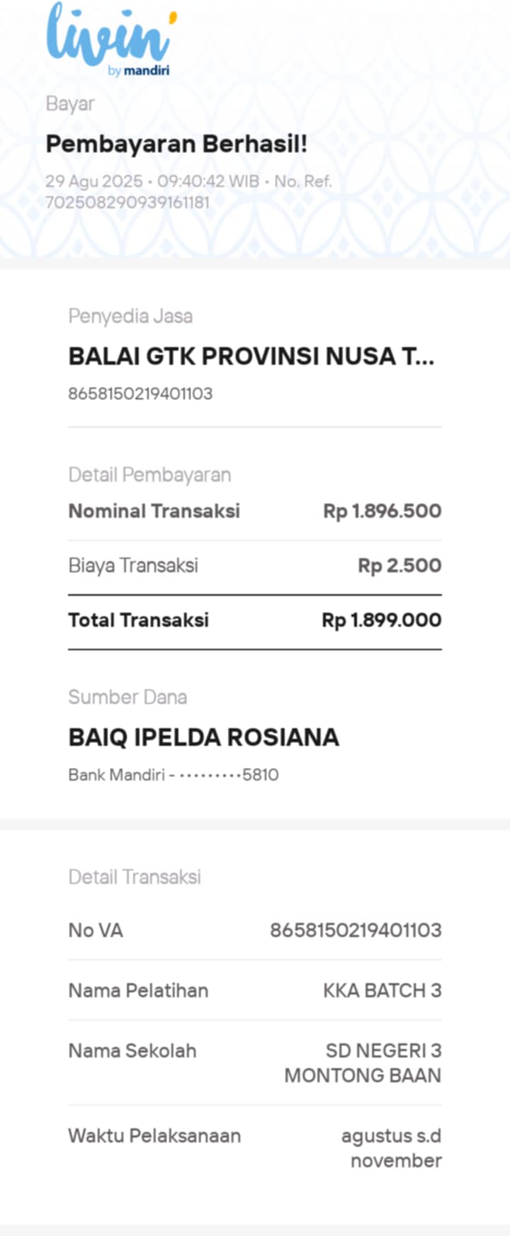This screenshot has height=1236, width=510.
Task: Click the reference number 70250829093916181
Action: (127, 202)
